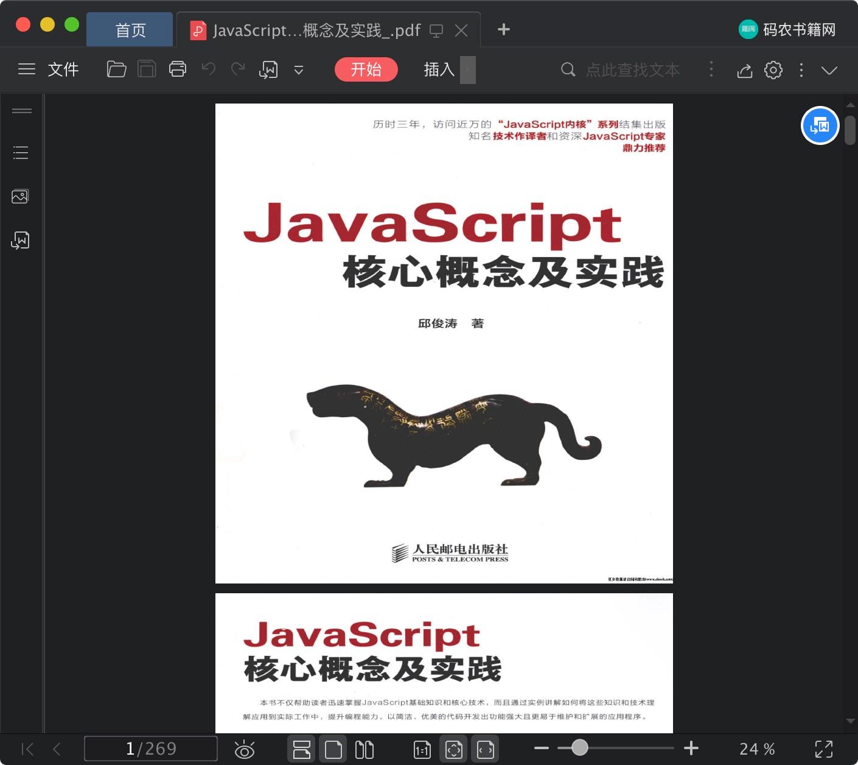Go to the first page arrow
This screenshot has width=858, height=765.
click(27, 749)
